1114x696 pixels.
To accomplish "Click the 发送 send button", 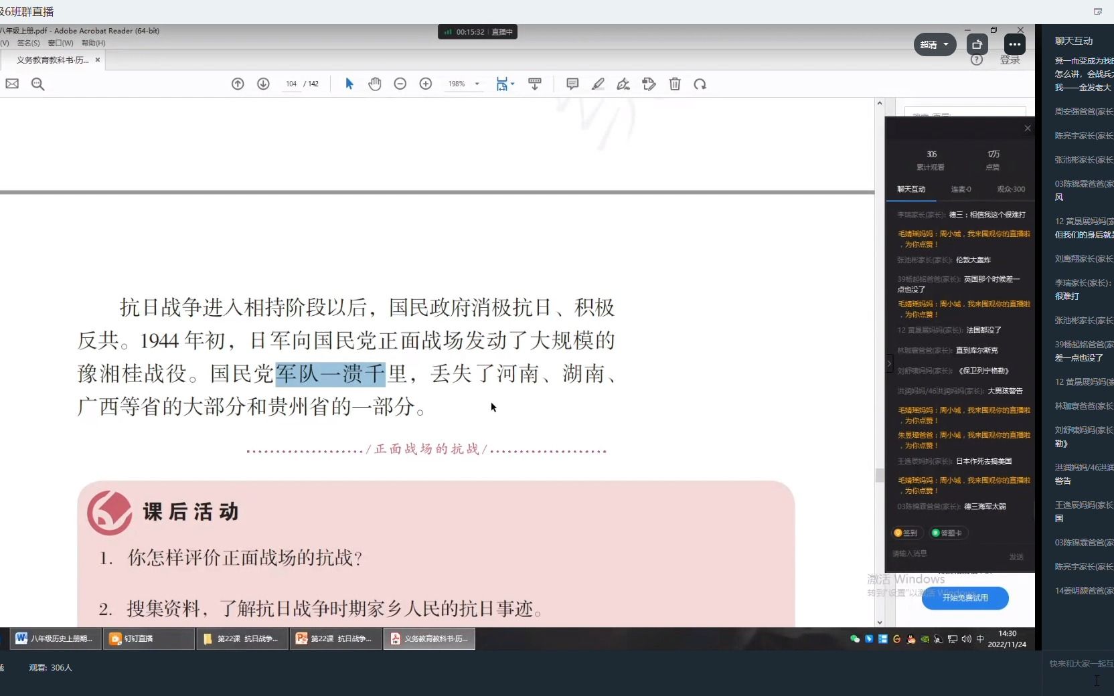I will coord(1016,557).
